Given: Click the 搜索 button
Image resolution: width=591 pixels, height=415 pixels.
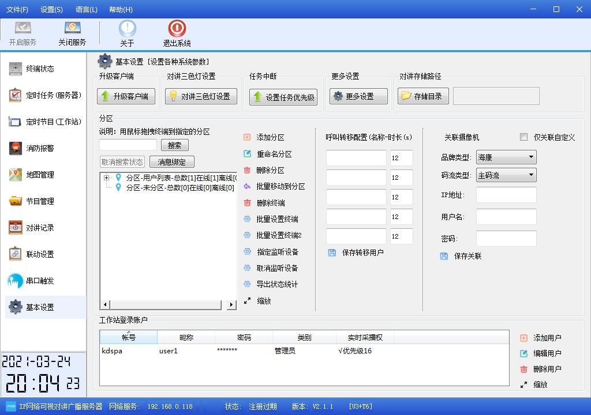Looking at the screenshot, I should [175, 145].
